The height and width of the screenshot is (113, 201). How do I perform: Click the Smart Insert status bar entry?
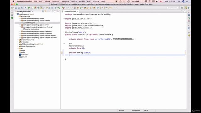click(x=136, y=110)
